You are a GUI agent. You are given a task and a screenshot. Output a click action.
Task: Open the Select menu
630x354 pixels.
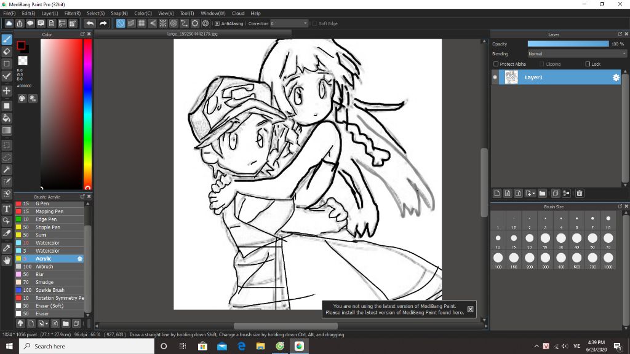[95, 14]
